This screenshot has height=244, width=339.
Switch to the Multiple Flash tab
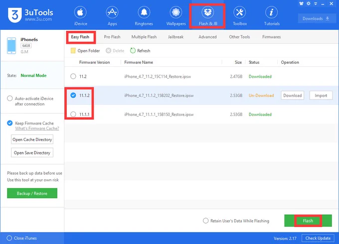pyautogui.click(x=144, y=37)
